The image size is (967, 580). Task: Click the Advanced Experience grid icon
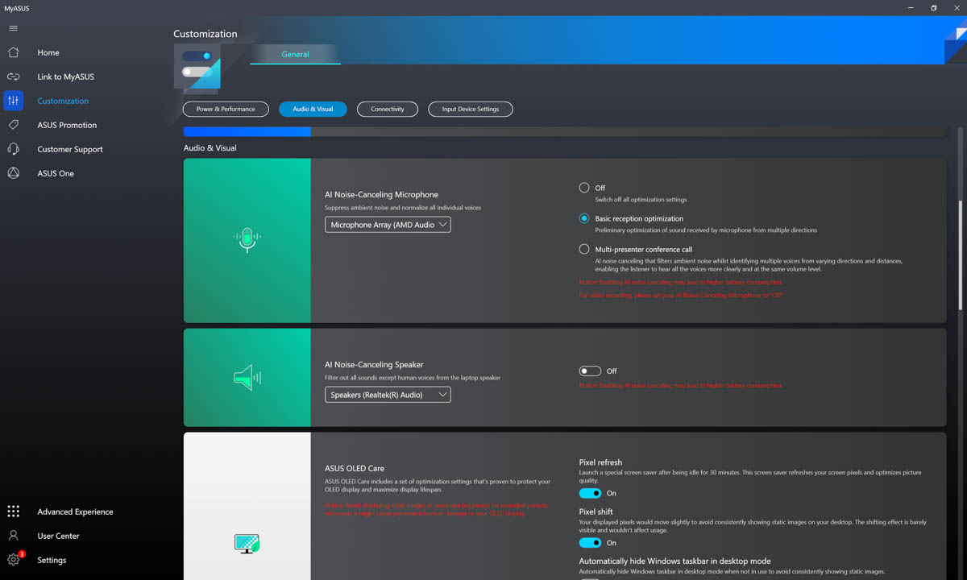(x=13, y=512)
